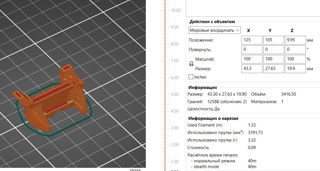Click the 38256 label below the plate
This screenshot has width=320, height=171.
point(135,170)
